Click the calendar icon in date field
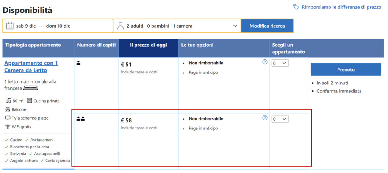 coord(10,26)
